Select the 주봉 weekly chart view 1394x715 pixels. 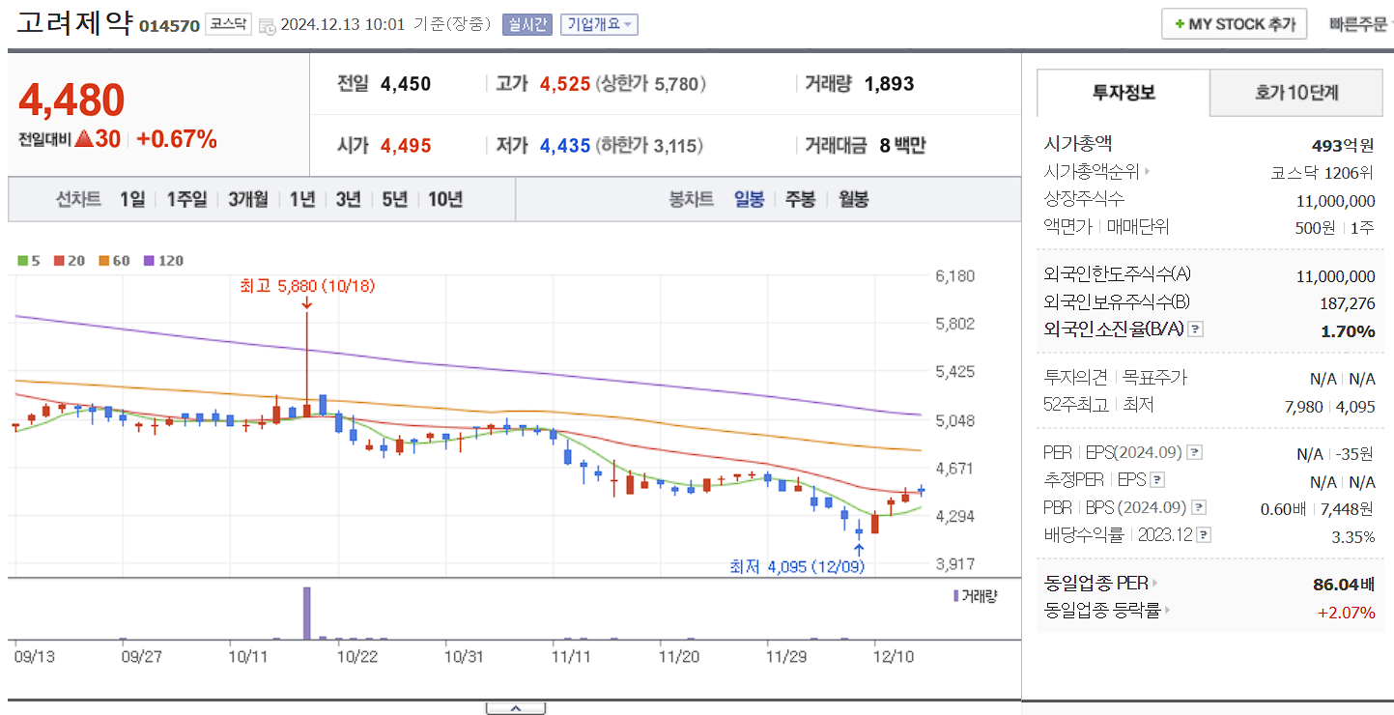[800, 199]
